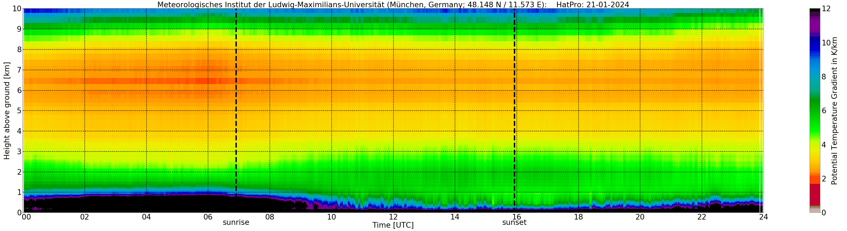Click the red band of the colorbar
847x231 pixels.
[815, 195]
